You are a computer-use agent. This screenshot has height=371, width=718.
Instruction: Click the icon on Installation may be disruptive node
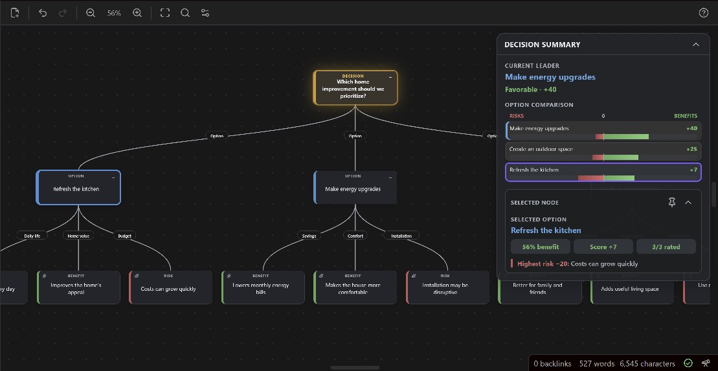click(414, 276)
